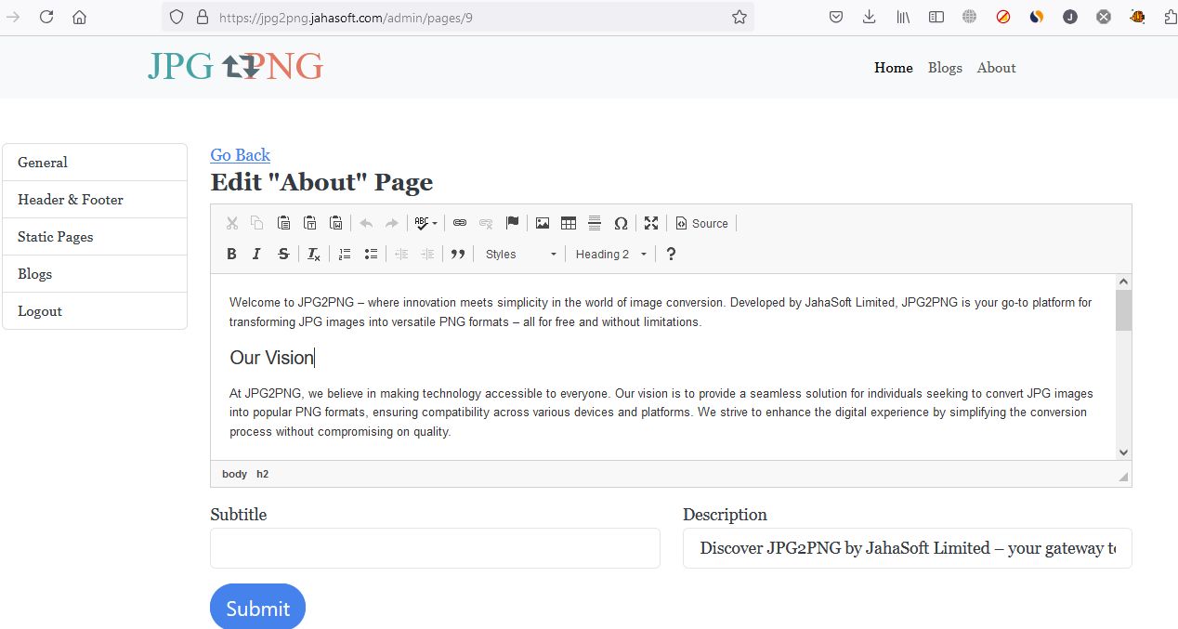Go to browser home page icon
The width and height of the screenshot is (1178, 629).
pos(80,17)
